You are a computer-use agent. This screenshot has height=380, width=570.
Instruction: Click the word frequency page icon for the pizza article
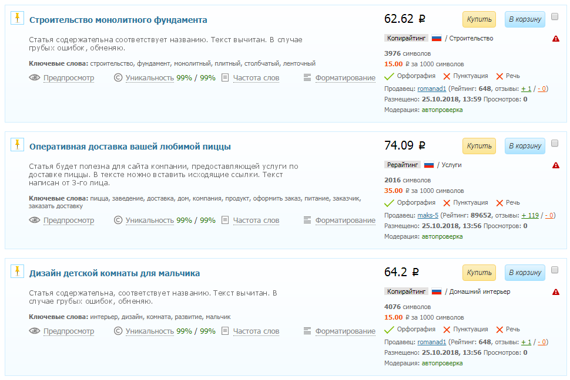[x=225, y=220]
